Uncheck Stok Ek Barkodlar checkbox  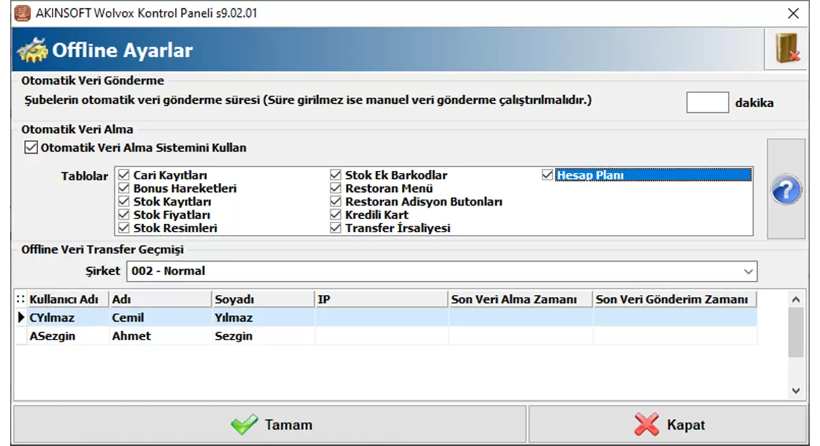[x=336, y=176]
